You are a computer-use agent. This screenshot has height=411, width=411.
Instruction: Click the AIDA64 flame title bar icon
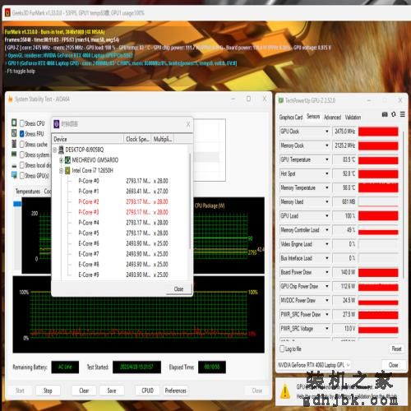(11, 99)
